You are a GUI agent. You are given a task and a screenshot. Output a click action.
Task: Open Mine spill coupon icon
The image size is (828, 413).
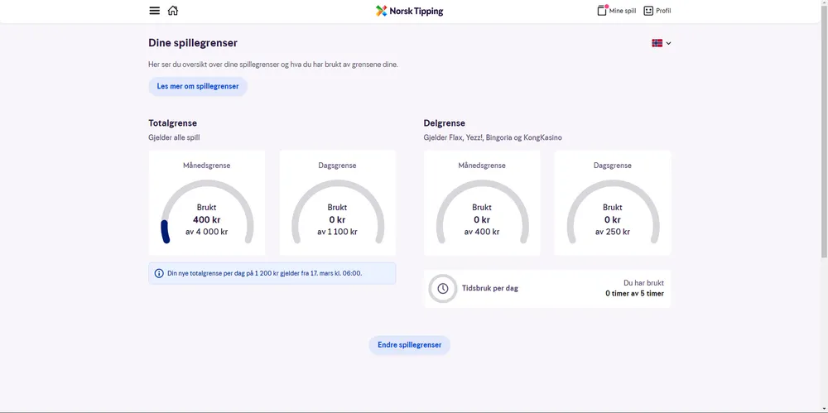[602, 11]
